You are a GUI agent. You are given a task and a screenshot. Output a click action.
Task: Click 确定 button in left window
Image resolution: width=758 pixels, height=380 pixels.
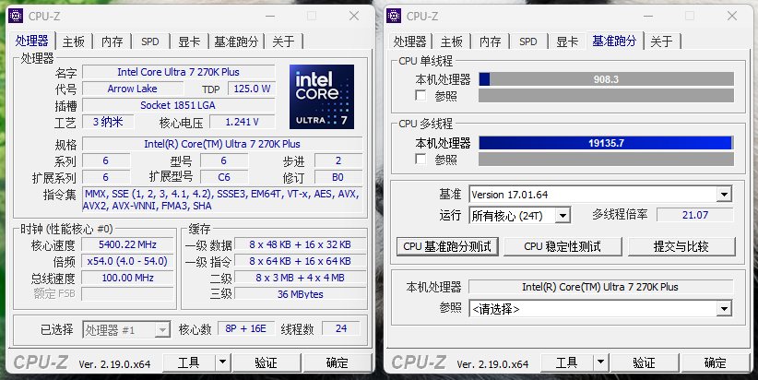coord(337,362)
